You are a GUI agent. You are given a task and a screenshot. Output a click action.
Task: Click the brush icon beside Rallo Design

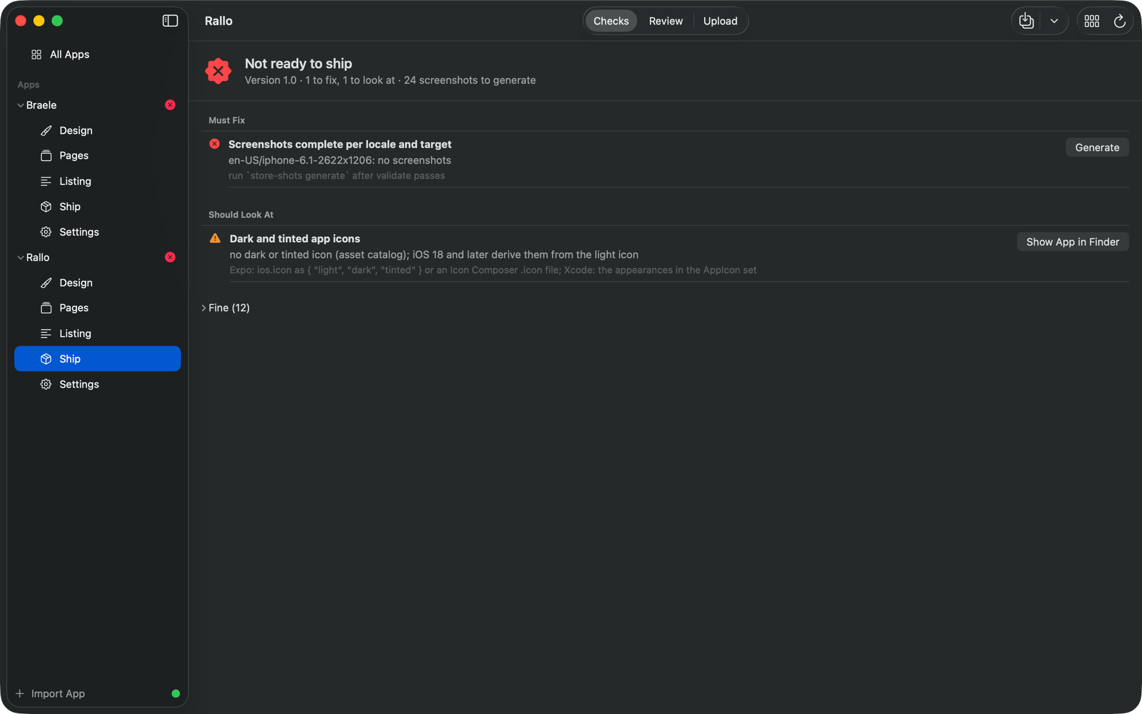[46, 283]
